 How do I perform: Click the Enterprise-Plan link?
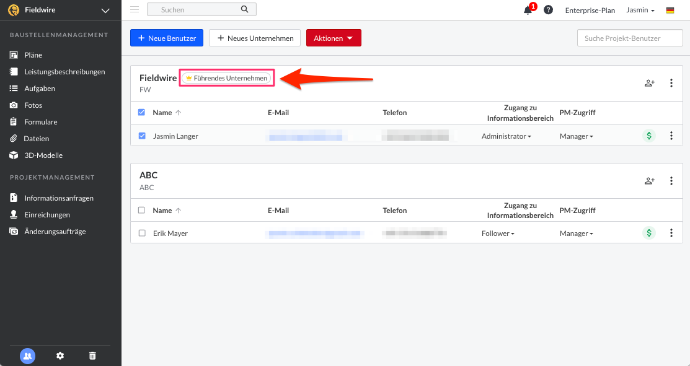coord(590,10)
